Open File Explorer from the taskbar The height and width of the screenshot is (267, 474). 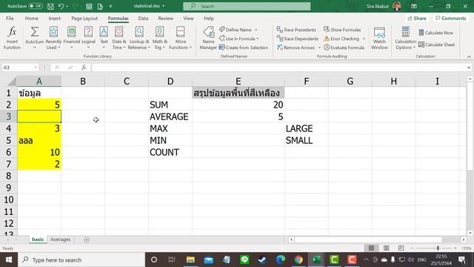190,260
